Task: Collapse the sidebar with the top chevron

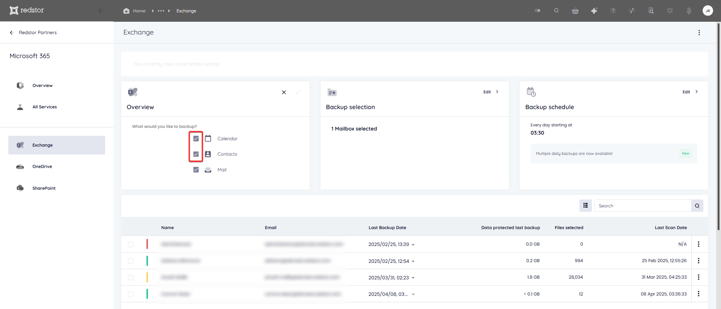Action: [100, 10]
